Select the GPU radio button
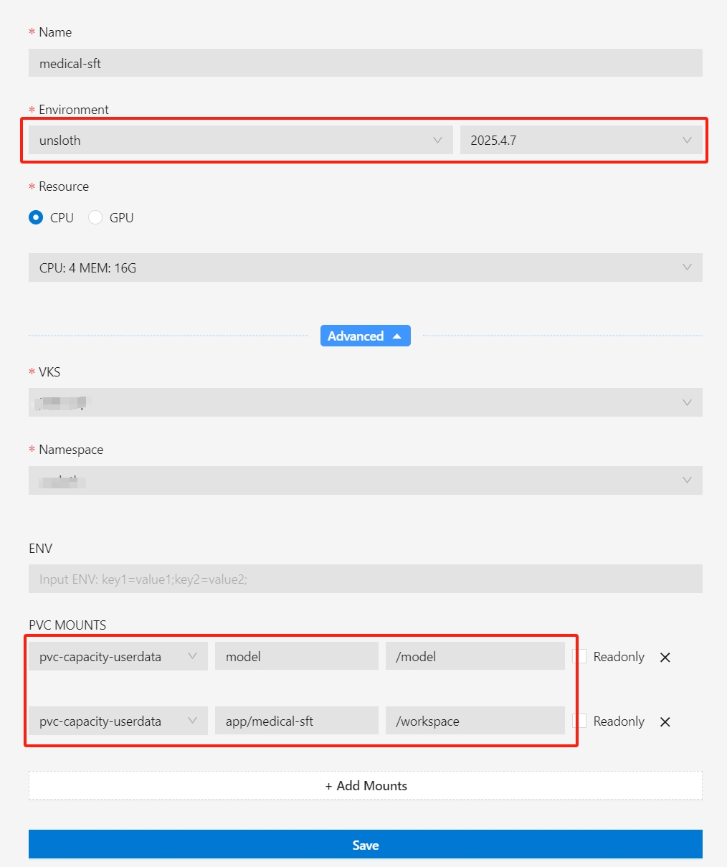 pyautogui.click(x=95, y=217)
